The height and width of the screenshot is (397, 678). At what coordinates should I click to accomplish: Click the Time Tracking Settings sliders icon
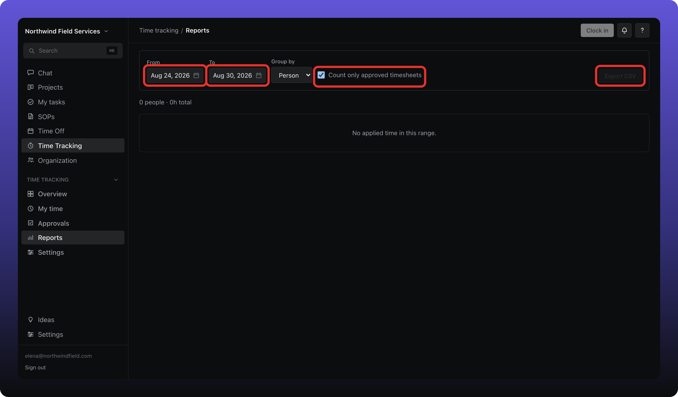pos(31,252)
